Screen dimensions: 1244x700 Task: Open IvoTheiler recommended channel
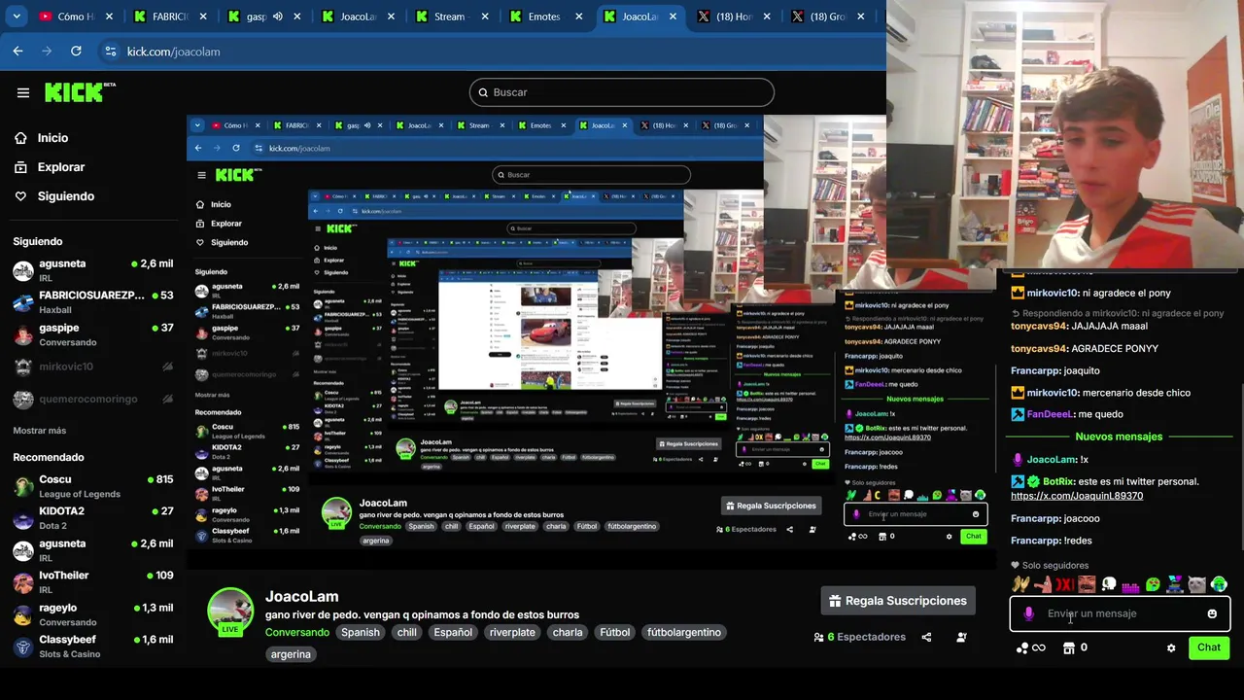click(92, 582)
